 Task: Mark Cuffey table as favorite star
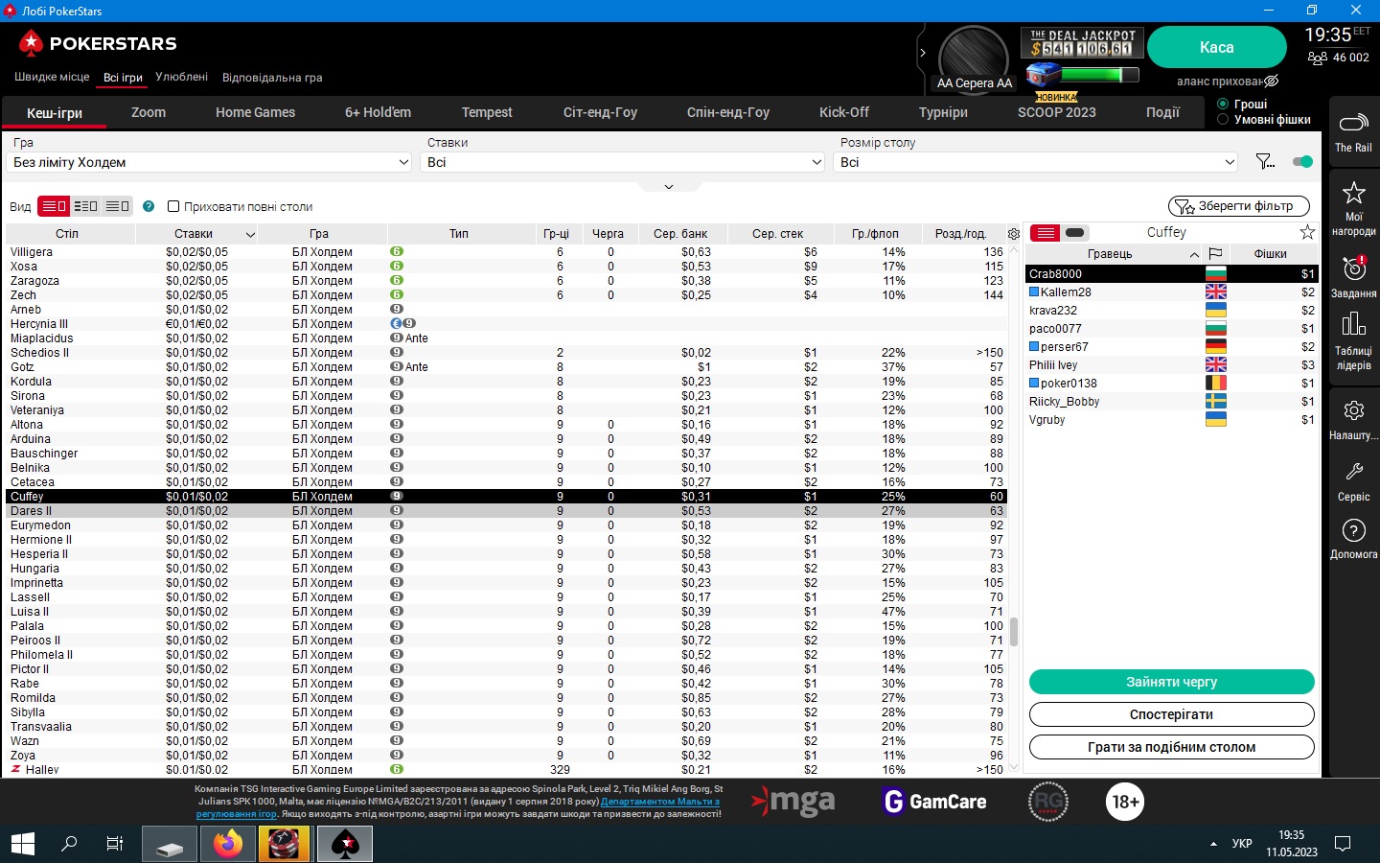pyautogui.click(x=1307, y=232)
